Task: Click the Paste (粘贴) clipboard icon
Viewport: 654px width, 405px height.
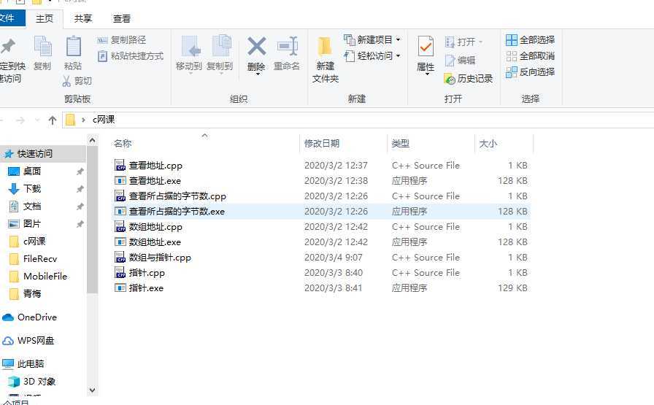Action: click(x=74, y=46)
